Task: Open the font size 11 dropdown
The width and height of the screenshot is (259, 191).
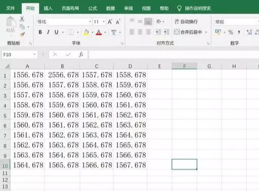Action: pos(104,22)
